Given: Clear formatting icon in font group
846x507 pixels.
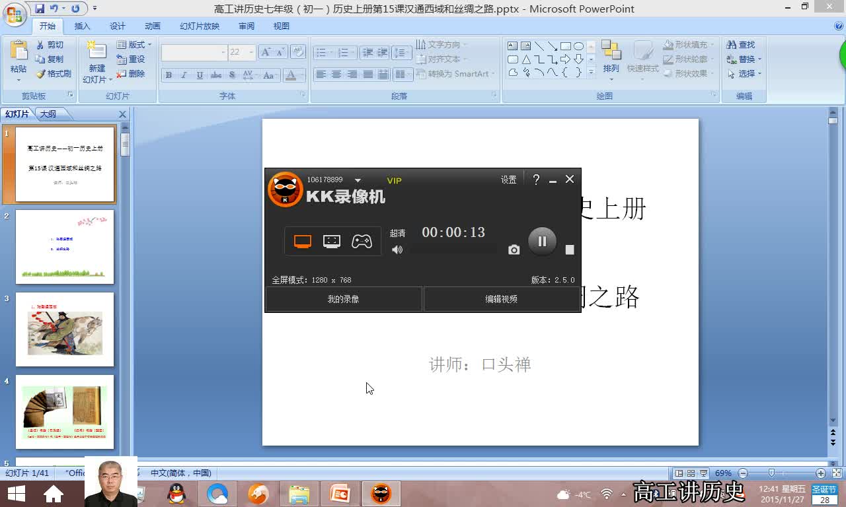Looking at the screenshot, I should (297, 52).
